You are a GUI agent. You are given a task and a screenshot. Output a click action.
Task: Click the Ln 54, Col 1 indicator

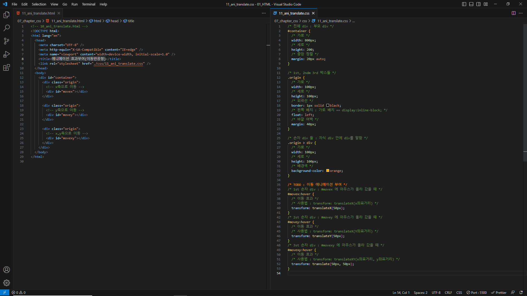point(401,292)
